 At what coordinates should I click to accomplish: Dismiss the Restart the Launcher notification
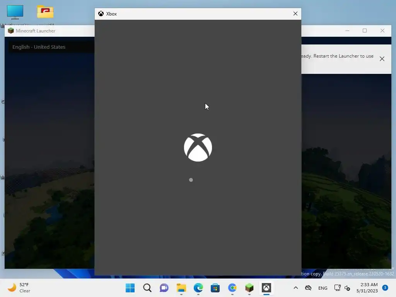382,59
